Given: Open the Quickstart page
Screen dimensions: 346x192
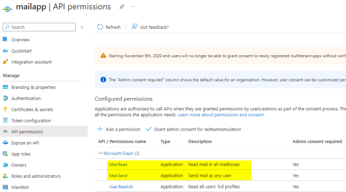Looking at the screenshot, I should pos(22,51).
